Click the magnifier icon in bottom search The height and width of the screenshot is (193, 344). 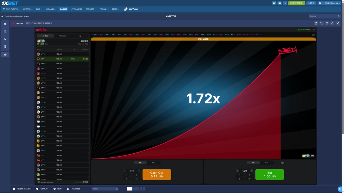[x=117, y=189]
